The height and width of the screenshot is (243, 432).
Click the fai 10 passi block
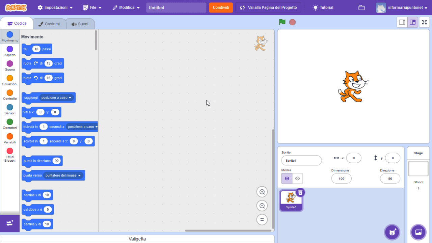click(37, 49)
